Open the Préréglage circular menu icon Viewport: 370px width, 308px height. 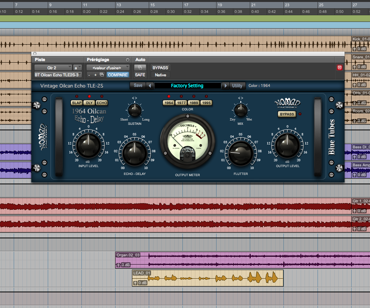click(127, 59)
